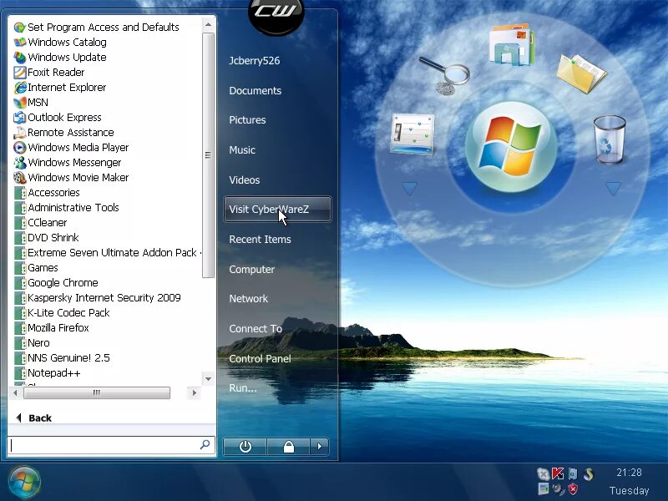
Task: Click Back to return to main menu
Action: [33, 418]
